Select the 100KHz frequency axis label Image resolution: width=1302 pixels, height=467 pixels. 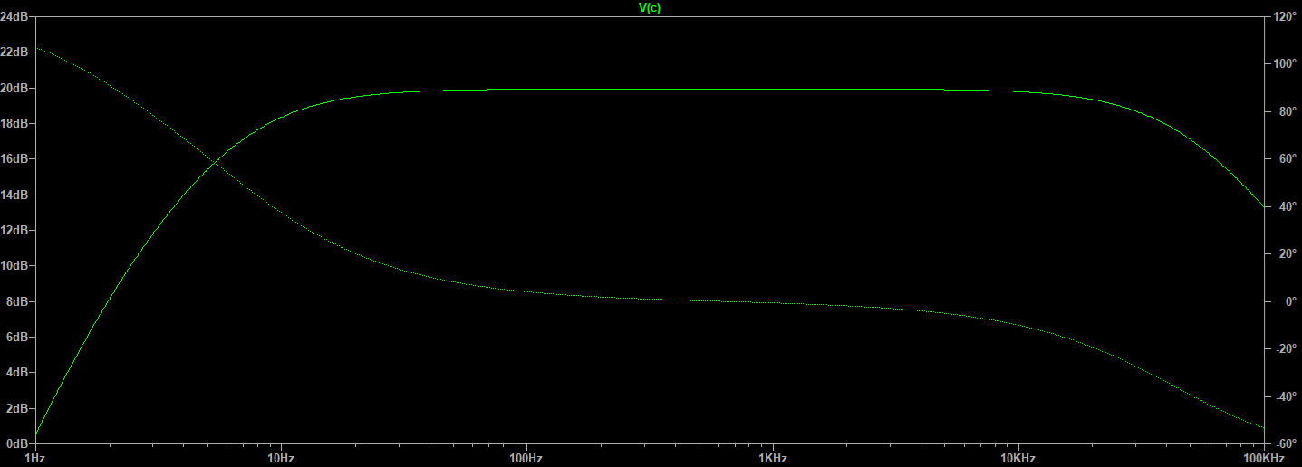point(1264,459)
